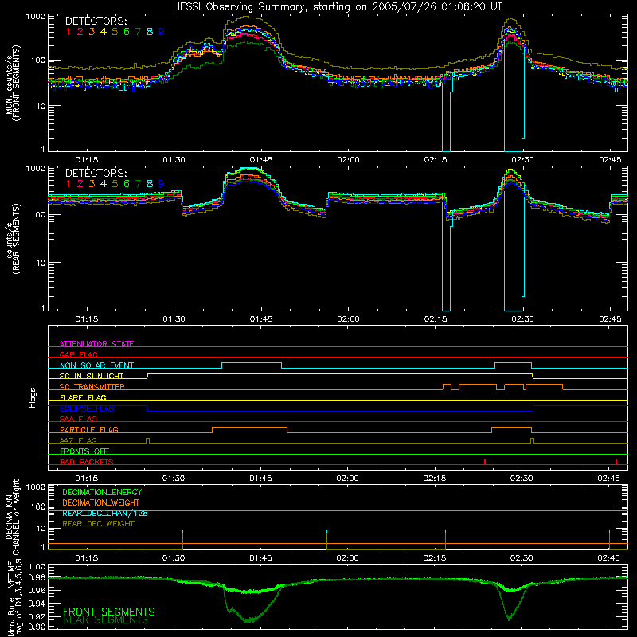Pick magenta detector number 2 in rear segments legend
Screen dimensions: 637x637
tap(80, 184)
